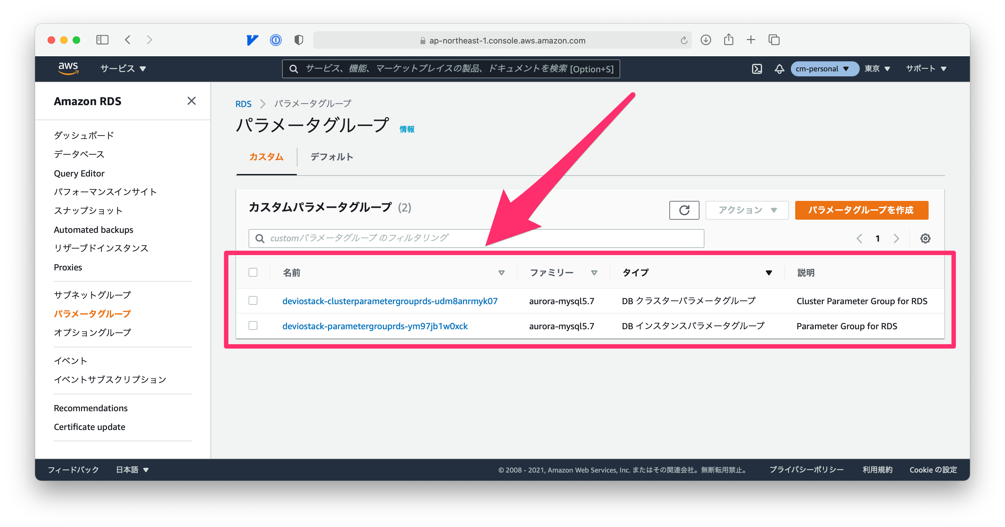Open the 日本語 language selector in the footer
This screenshot has width=1005, height=527.
(132, 470)
